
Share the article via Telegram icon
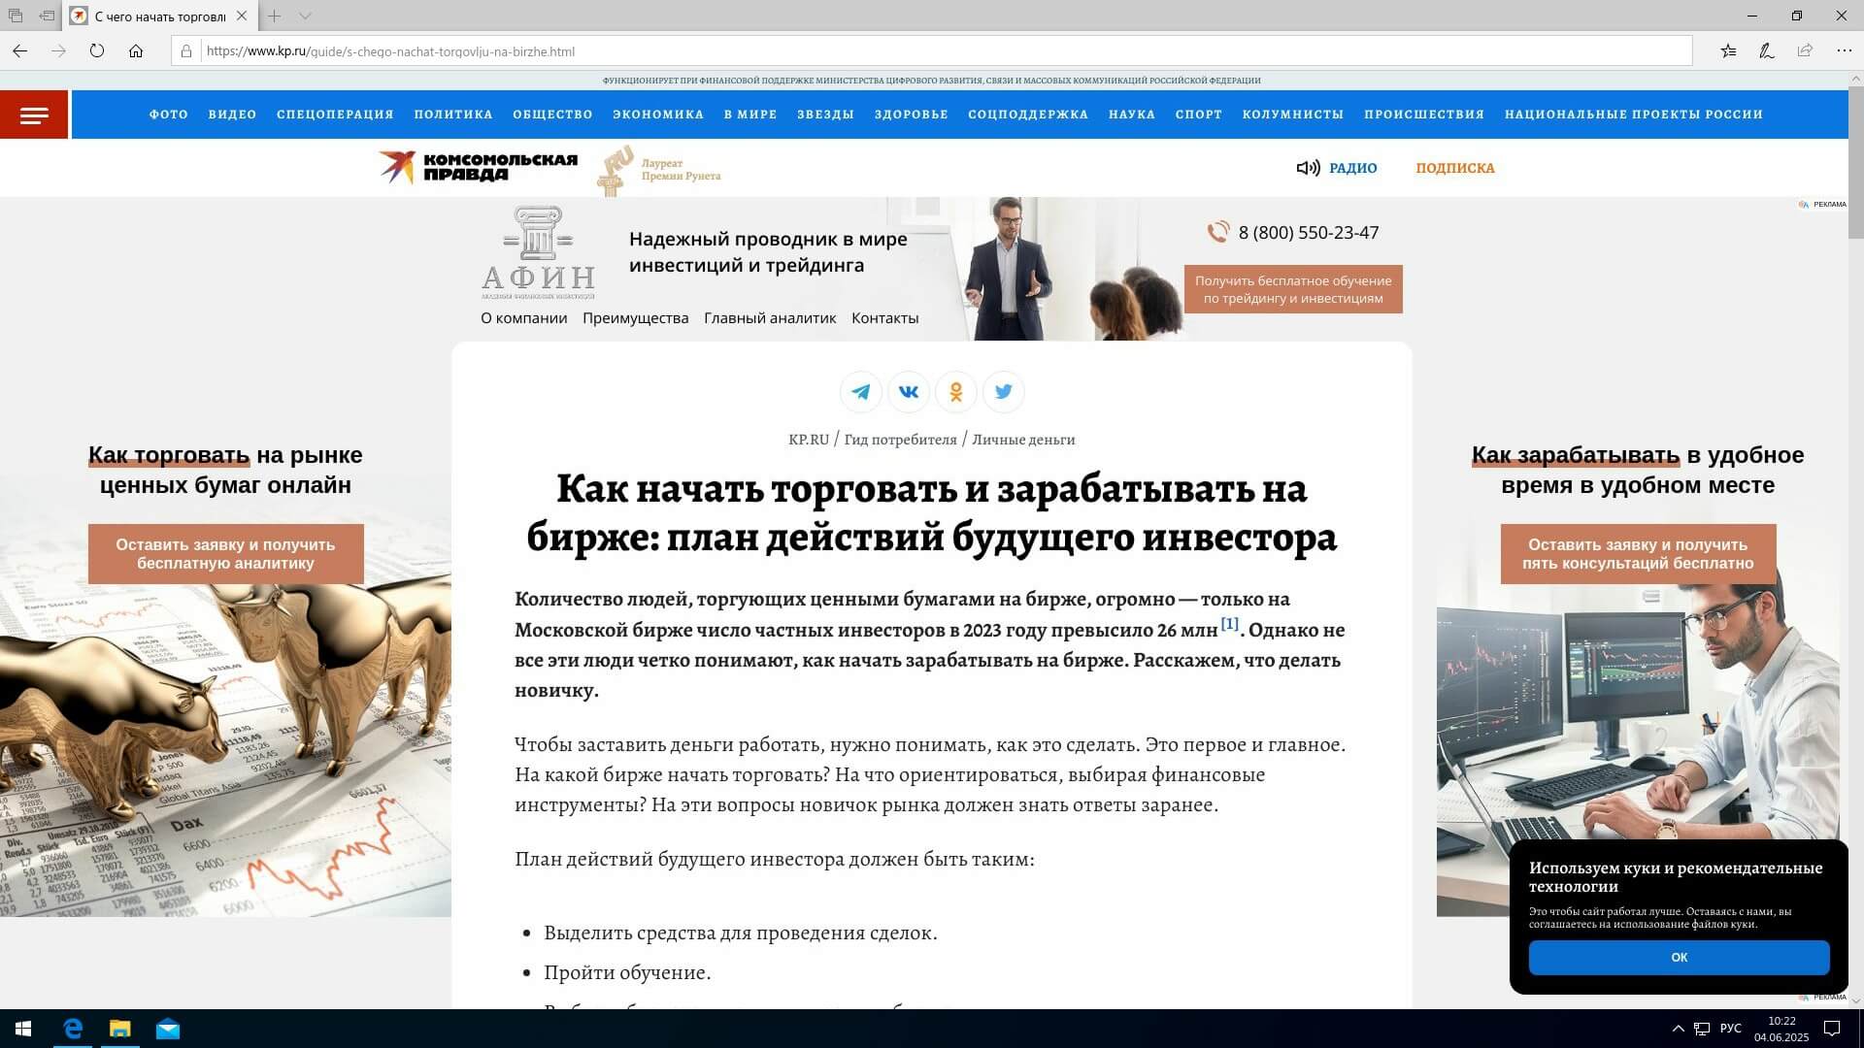(860, 392)
